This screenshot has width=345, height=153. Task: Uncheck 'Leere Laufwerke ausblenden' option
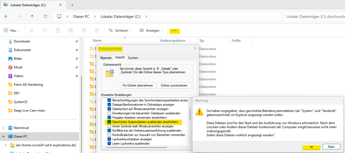tap(109, 144)
